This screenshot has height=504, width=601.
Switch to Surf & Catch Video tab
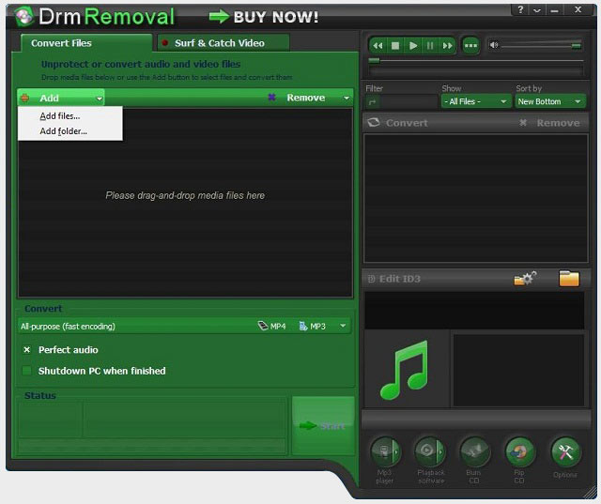223,43
